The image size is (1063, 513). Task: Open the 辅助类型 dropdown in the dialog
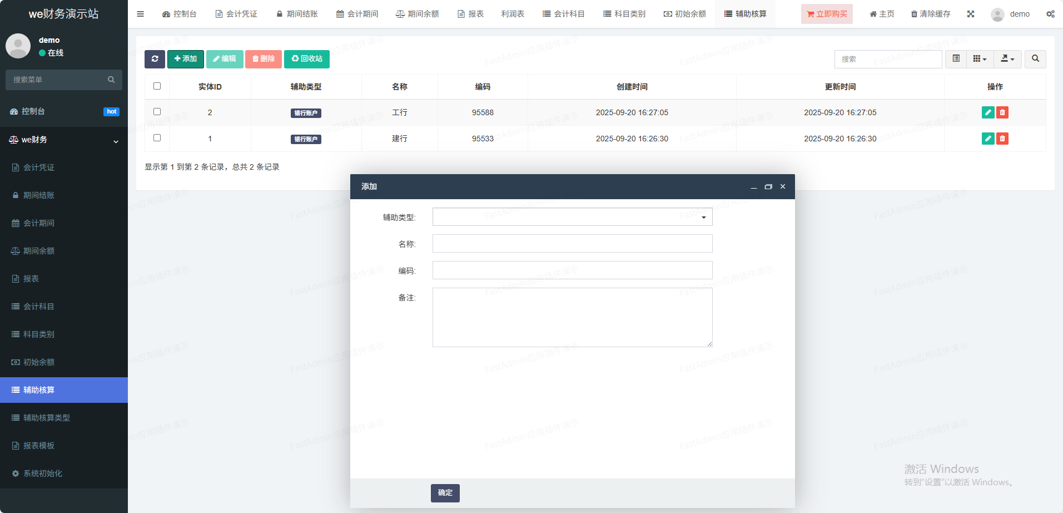coord(572,217)
